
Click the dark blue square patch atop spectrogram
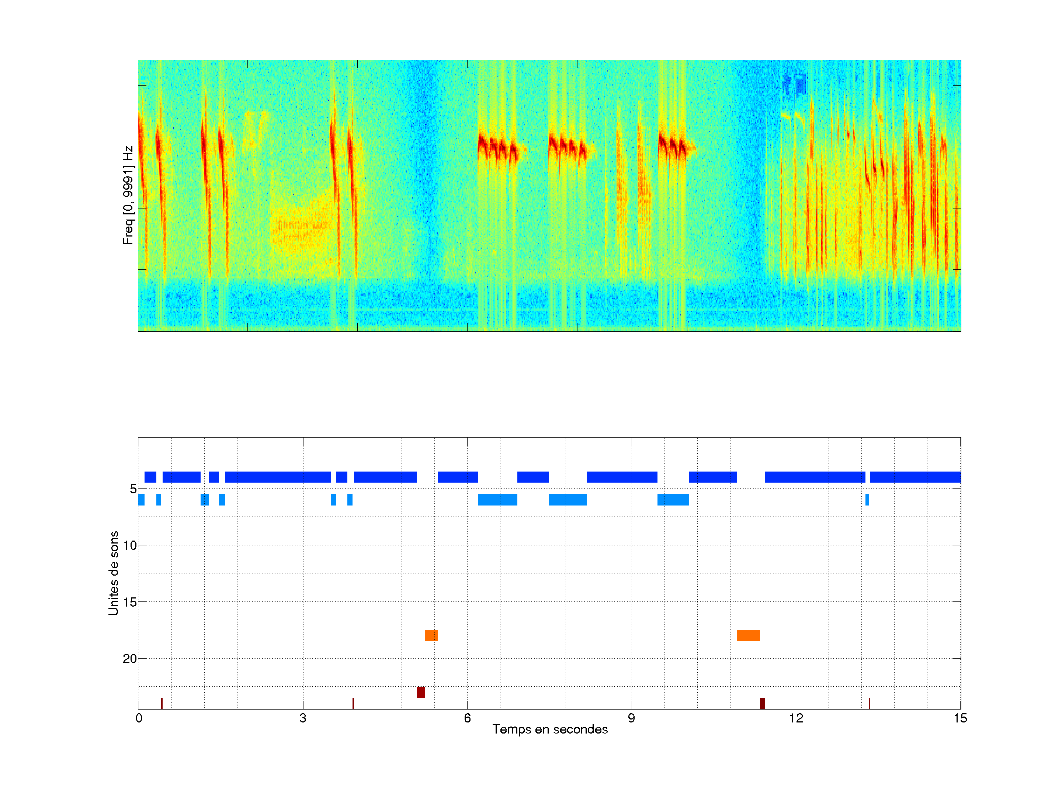[800, 85]
